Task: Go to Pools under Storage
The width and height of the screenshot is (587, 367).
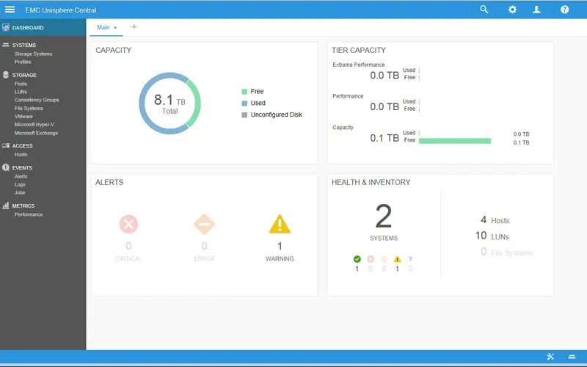Action: (x=21, y=84)
